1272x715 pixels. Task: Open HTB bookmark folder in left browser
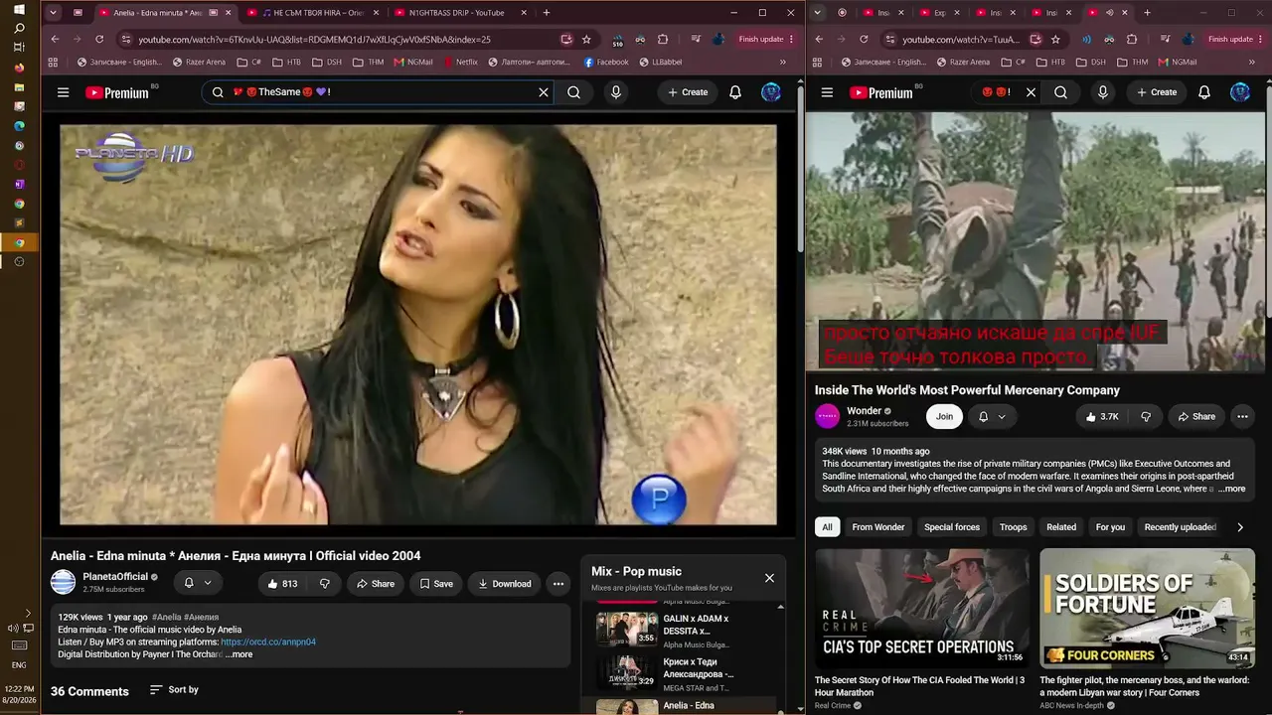coord(286,62)
